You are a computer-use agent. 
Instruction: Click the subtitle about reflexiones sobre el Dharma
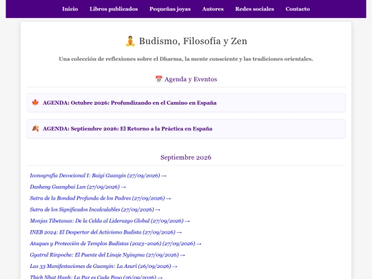coord(186,59)
